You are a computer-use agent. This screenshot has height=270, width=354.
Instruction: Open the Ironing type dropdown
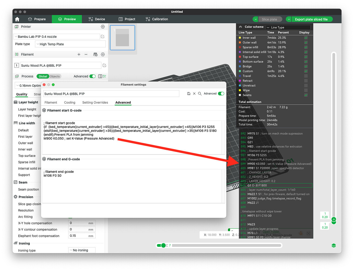click(82, 250)
